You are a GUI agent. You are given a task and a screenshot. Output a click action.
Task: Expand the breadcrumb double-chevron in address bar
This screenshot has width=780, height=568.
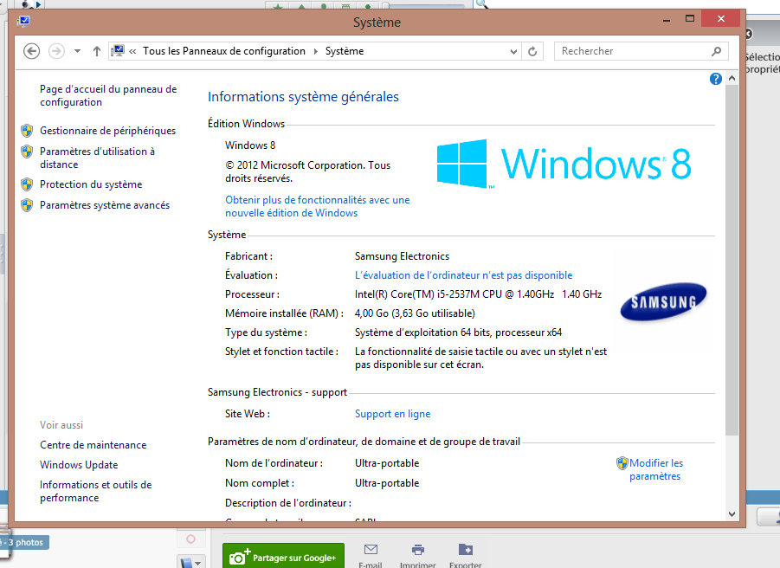tap(133, 51)
